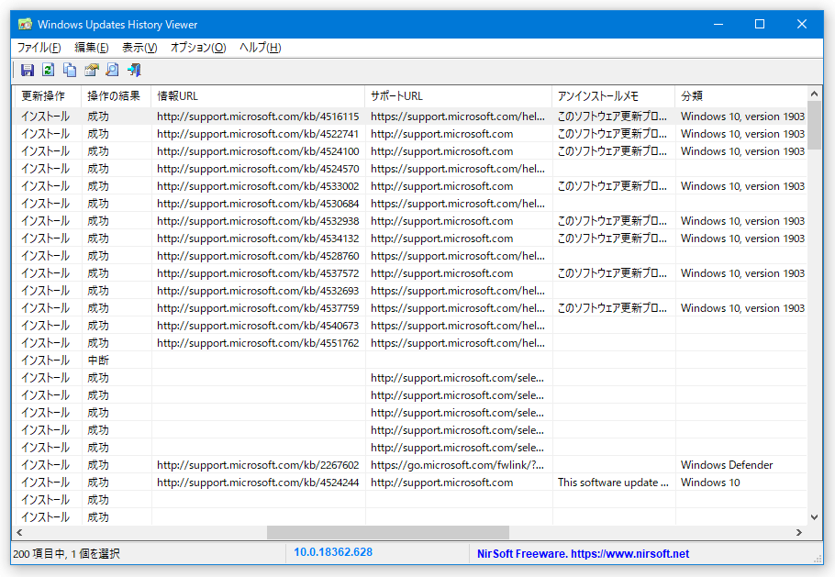This screenshot has height=577, width=835.
Task: Click the Find magnifier toolbar icon
Action: (x=112, y=70)
